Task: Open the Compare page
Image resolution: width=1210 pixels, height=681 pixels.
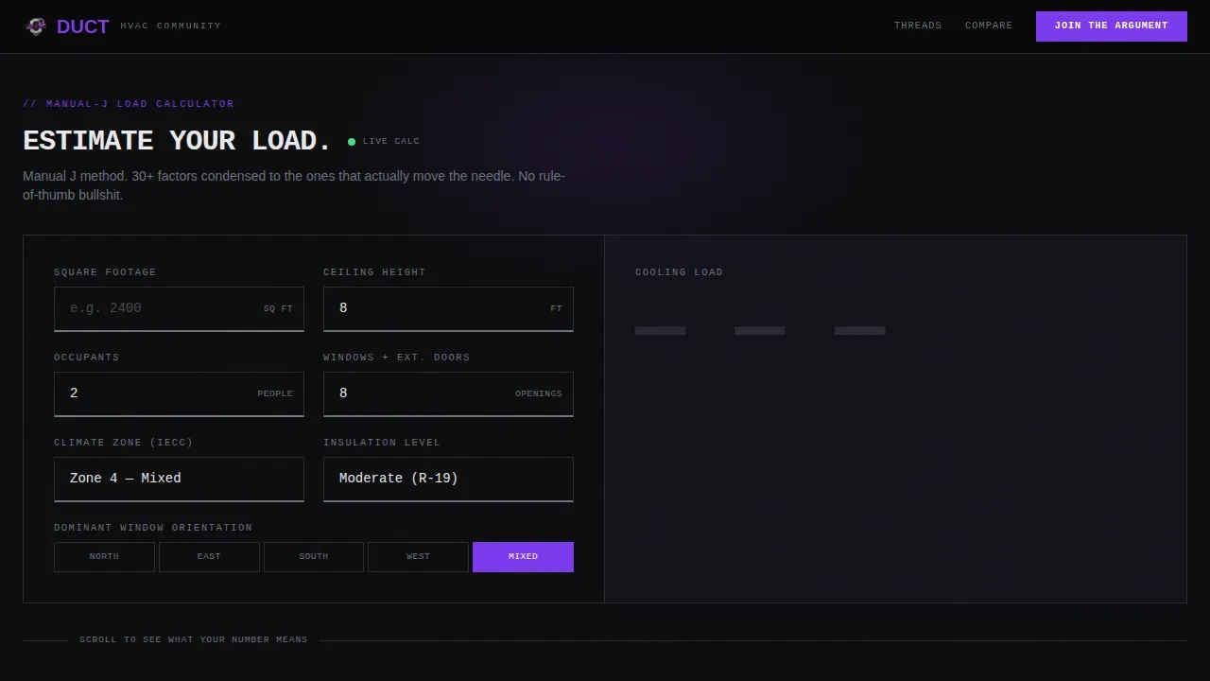Action: click(989, 26)
